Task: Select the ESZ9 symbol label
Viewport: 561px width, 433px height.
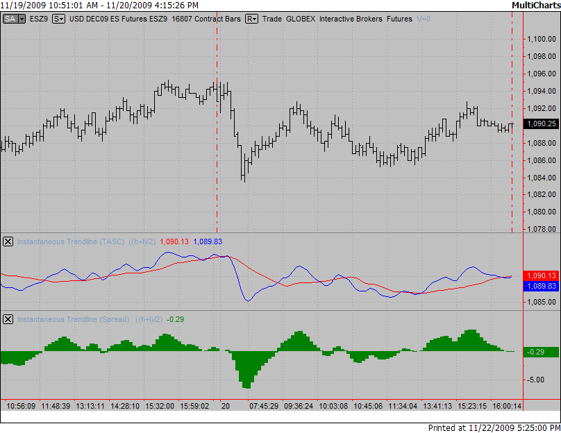Action: [x=39, y=19]
